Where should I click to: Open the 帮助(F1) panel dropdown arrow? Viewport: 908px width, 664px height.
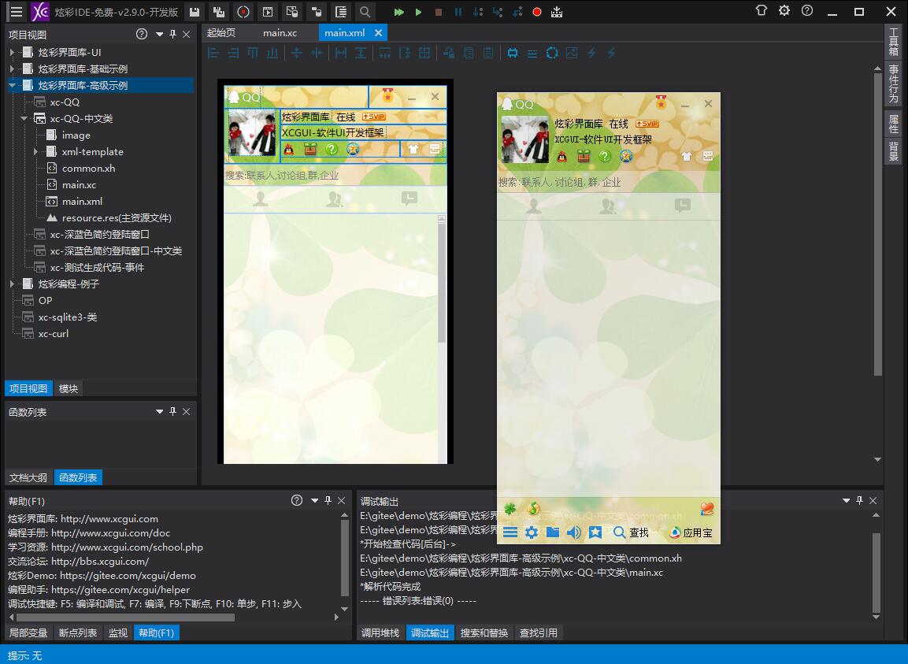[314, 500]
